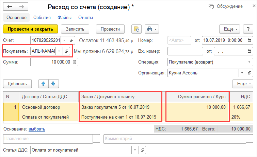Image resolution: width=257 pixels, height=157 pixels.
Task: Open the table Еще menu
Action: point(243,84)
